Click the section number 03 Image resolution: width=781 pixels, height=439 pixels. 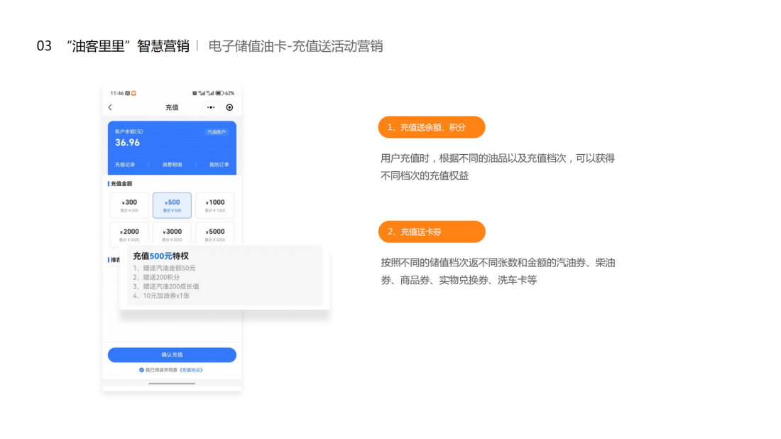[x=44, y=46]
